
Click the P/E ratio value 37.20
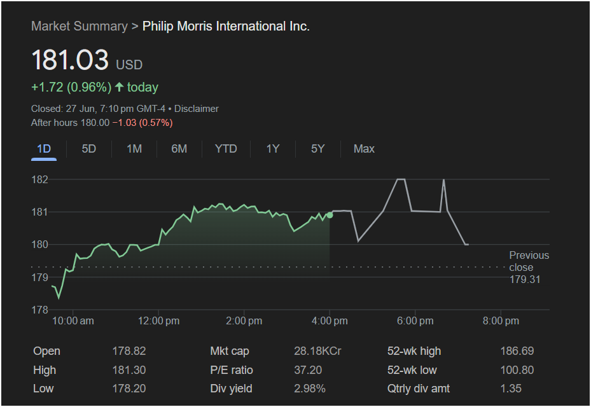(x=308, y=370)
